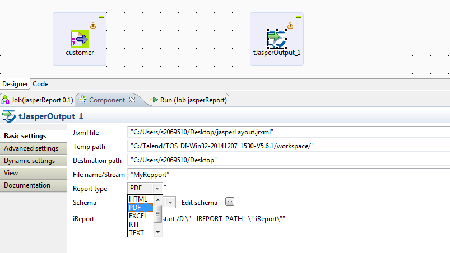Open the Schema type dropdown arrow
The height and width of the screenshot is (253, 450).
point(170,203)
